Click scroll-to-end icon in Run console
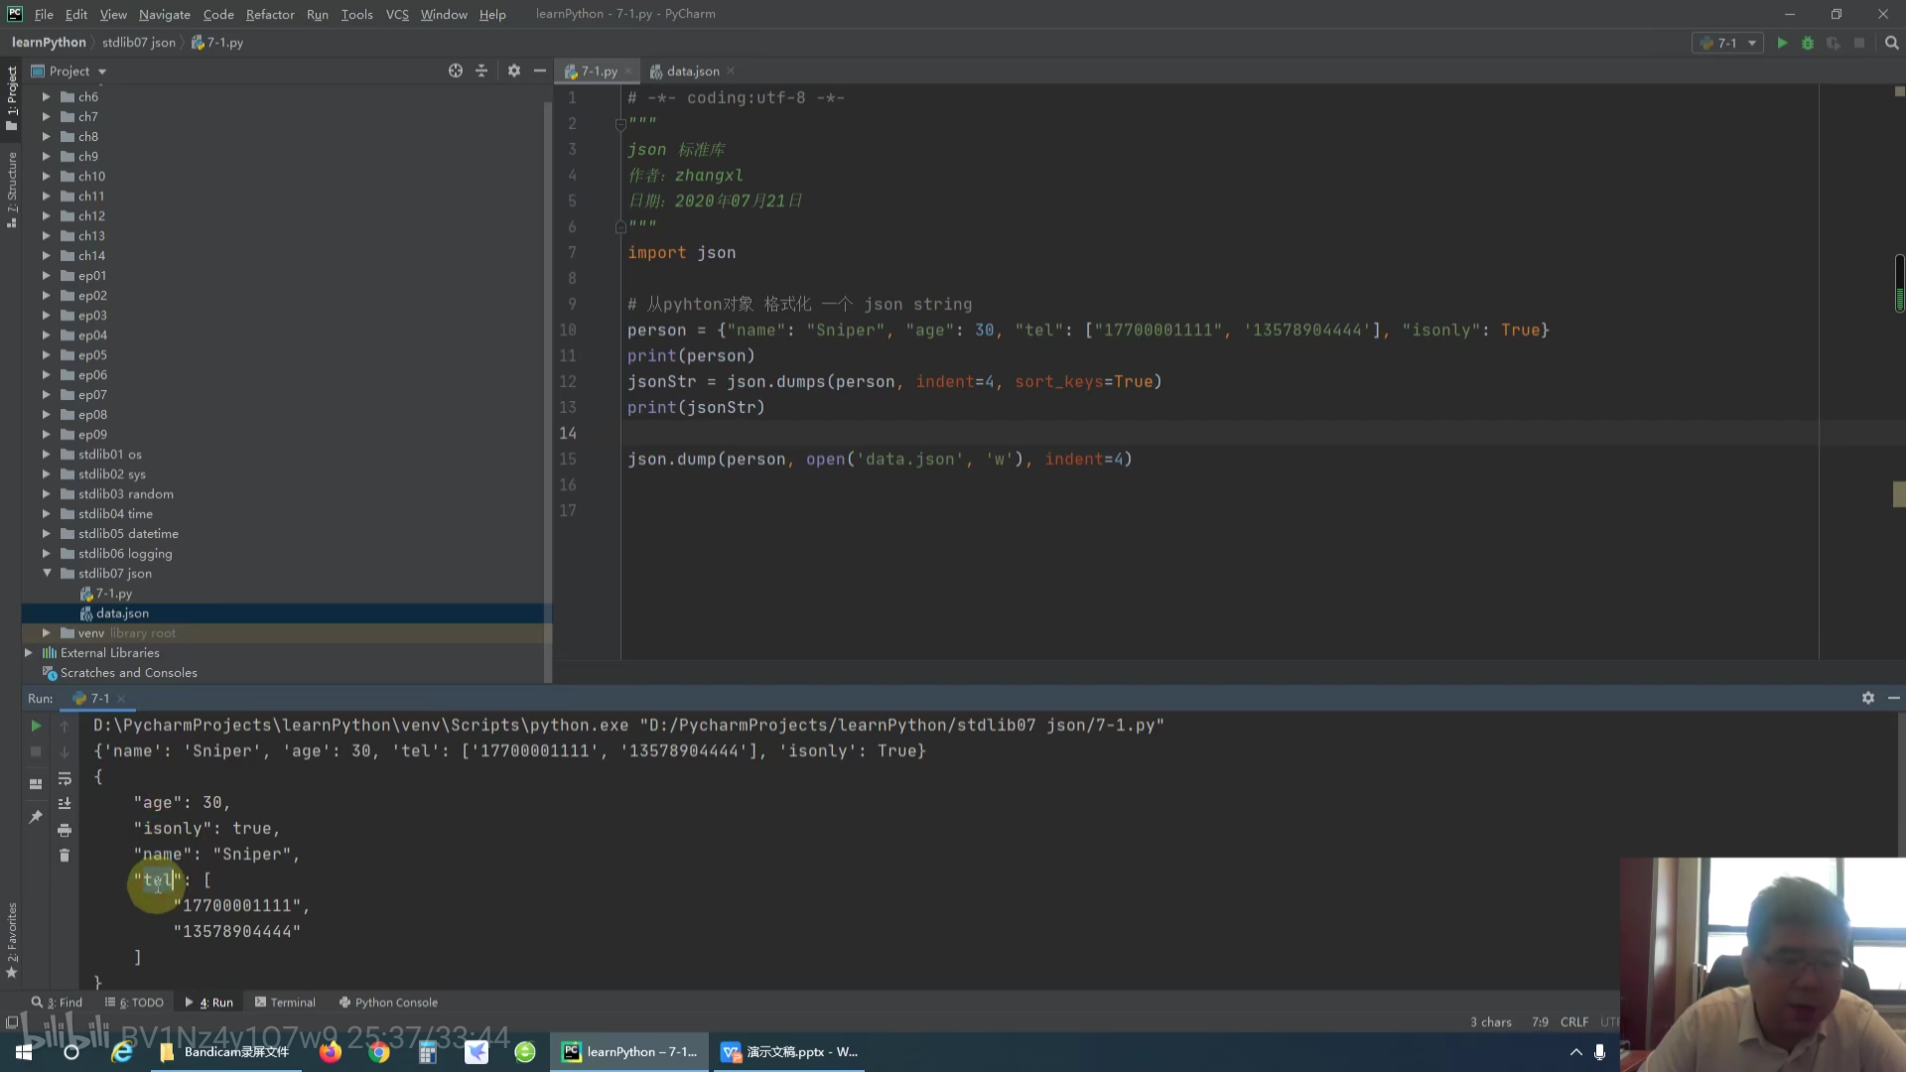This screenshot has width=1906, height=1072. (65, 804)
